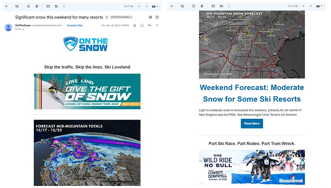The width and height of the screenshot is (331, 188).
Task: Open the email in a new window
Action: coord(157,17)
